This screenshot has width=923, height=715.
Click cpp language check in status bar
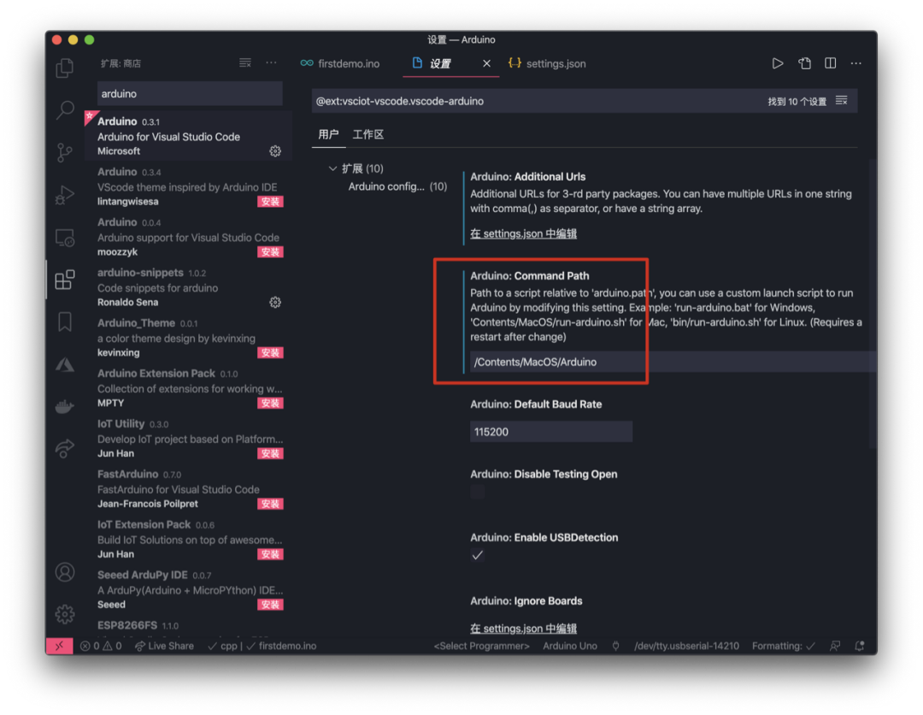point(222,646)
